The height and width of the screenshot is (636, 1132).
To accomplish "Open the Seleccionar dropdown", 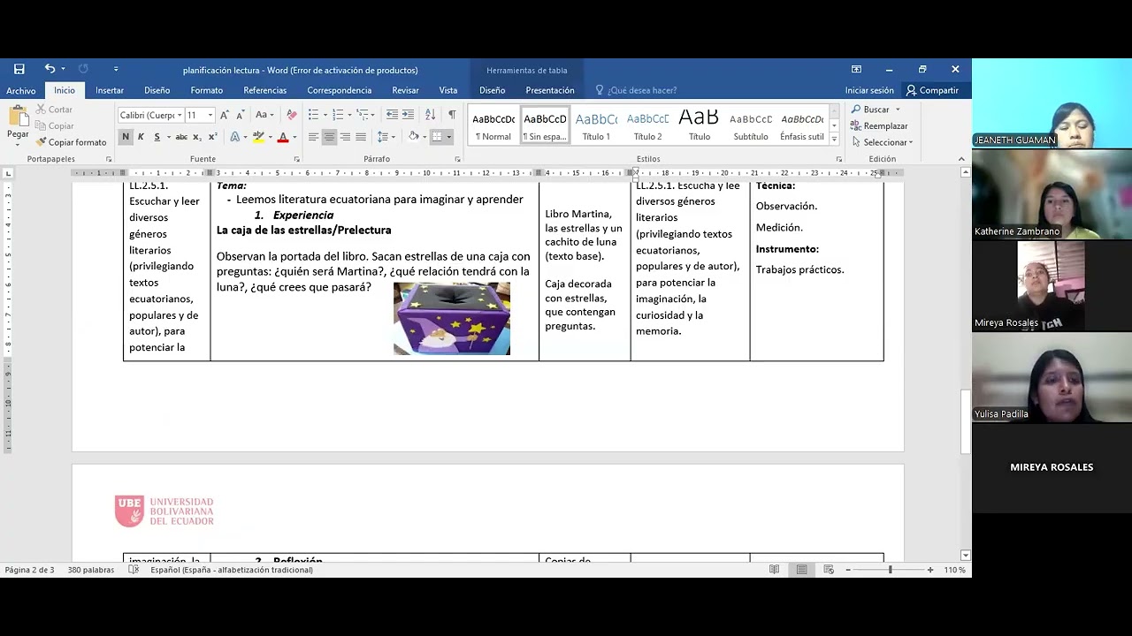I will 883,142.
